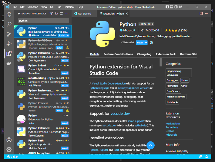Image resolution: width=215 pixels, height=162 pixels.
Task: Select the Details tab
Action: pyautogui.click(x=95, y=54)
